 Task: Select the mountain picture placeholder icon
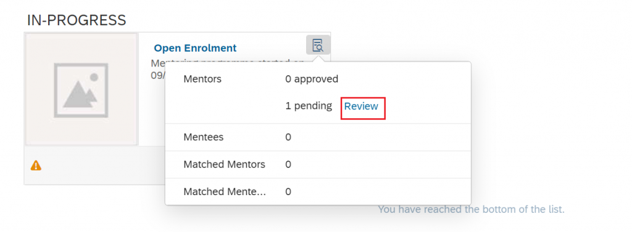tap(81, 90)
